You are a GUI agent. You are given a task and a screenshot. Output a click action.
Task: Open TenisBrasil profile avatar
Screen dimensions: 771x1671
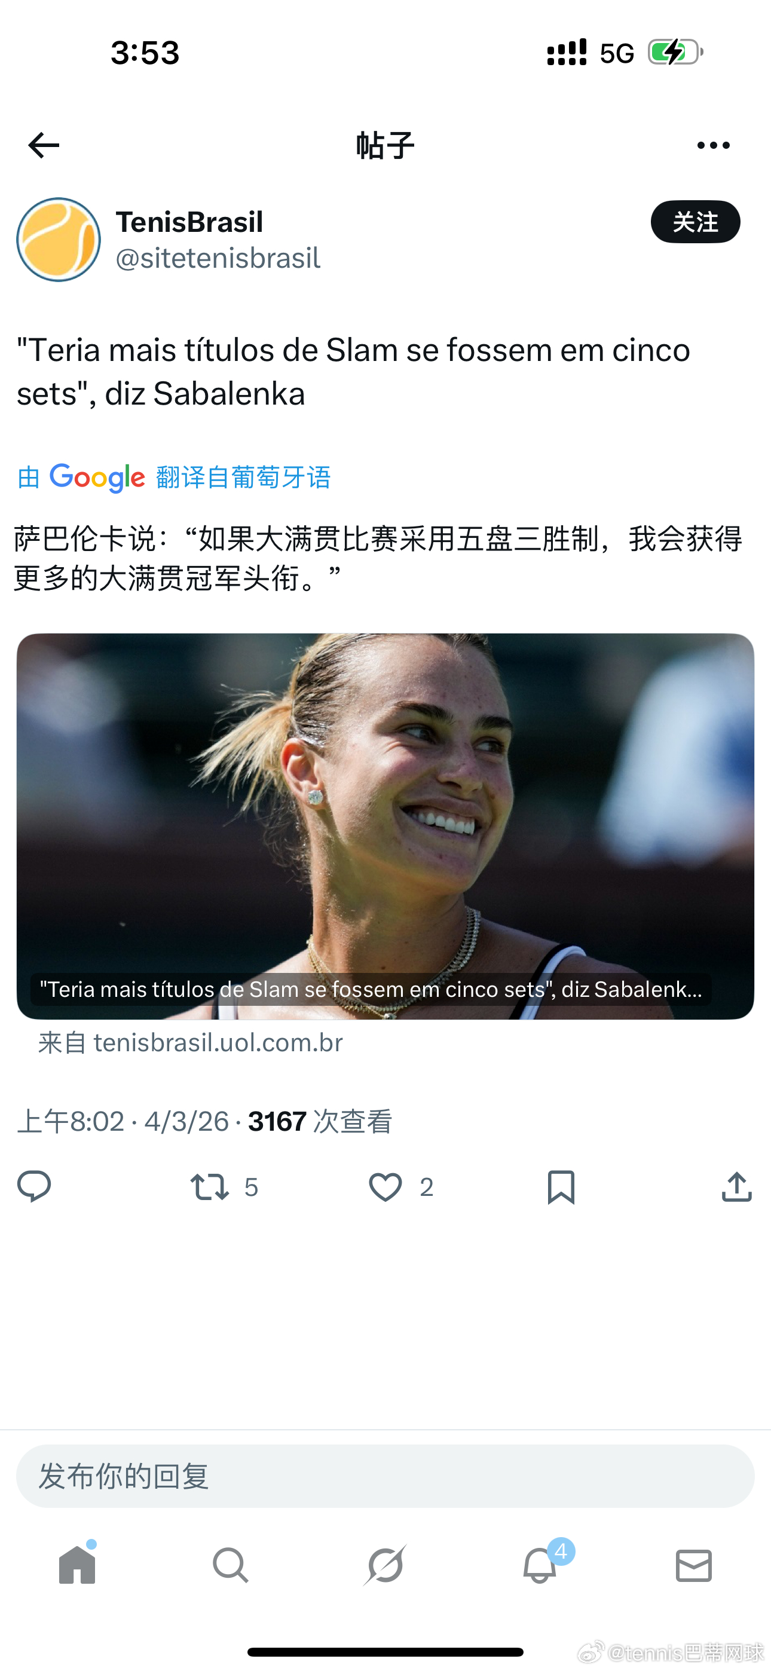tap(59, 240)
